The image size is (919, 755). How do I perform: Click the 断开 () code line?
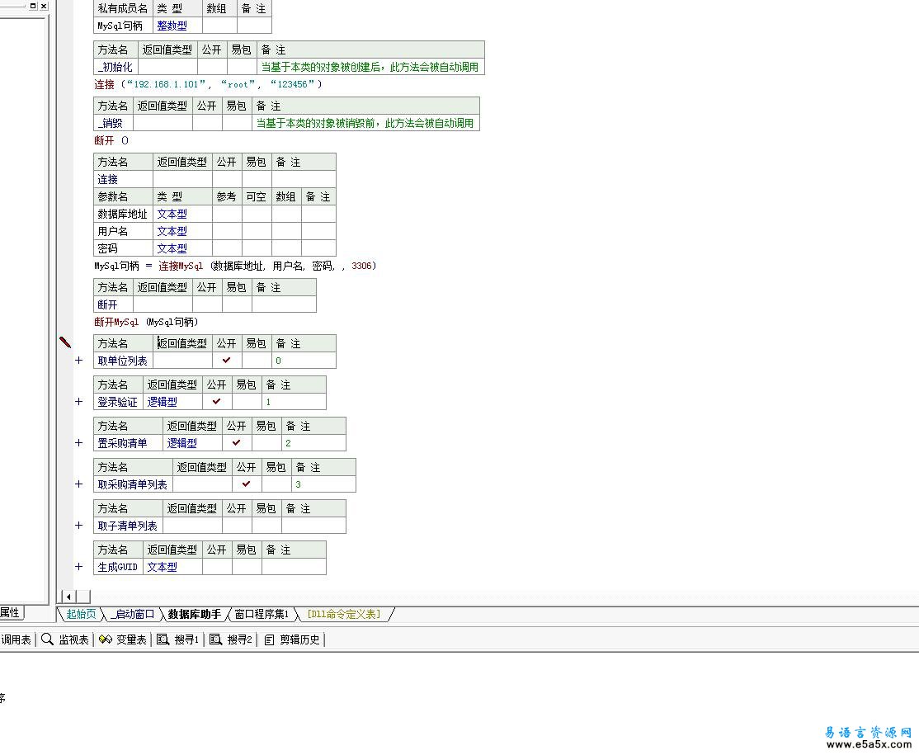pos(111,140)
